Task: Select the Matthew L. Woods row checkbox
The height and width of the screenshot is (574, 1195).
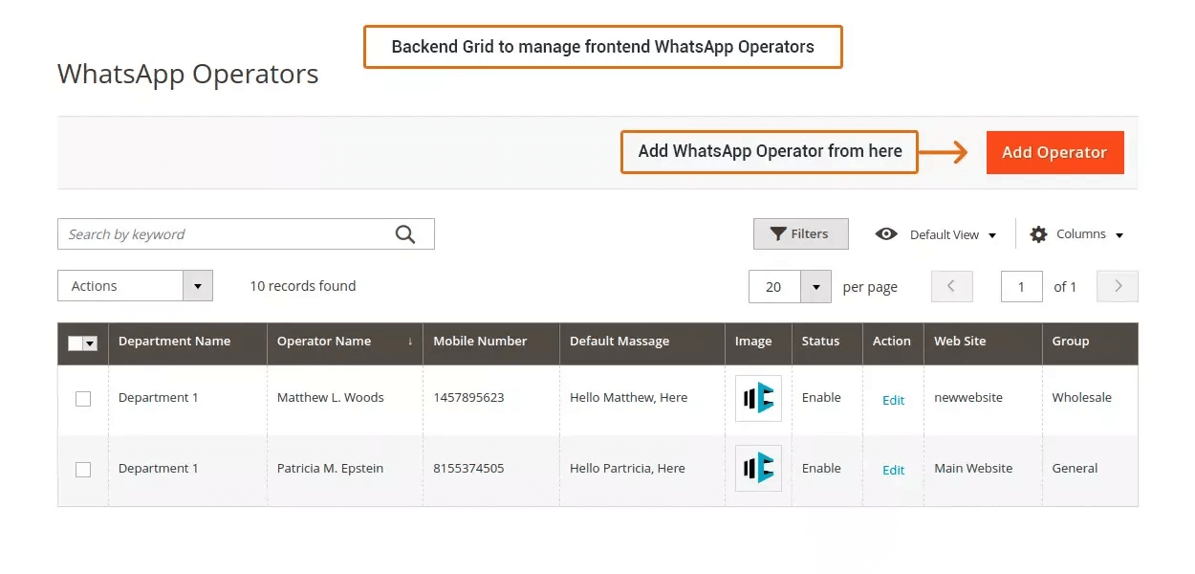Action: click(83, 399)
